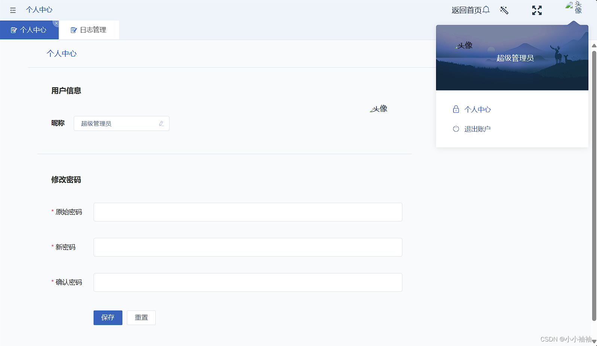Viewport: 597px width, 346px height.
Task: Save the password with 保存 button
Action: click(108, 318)
